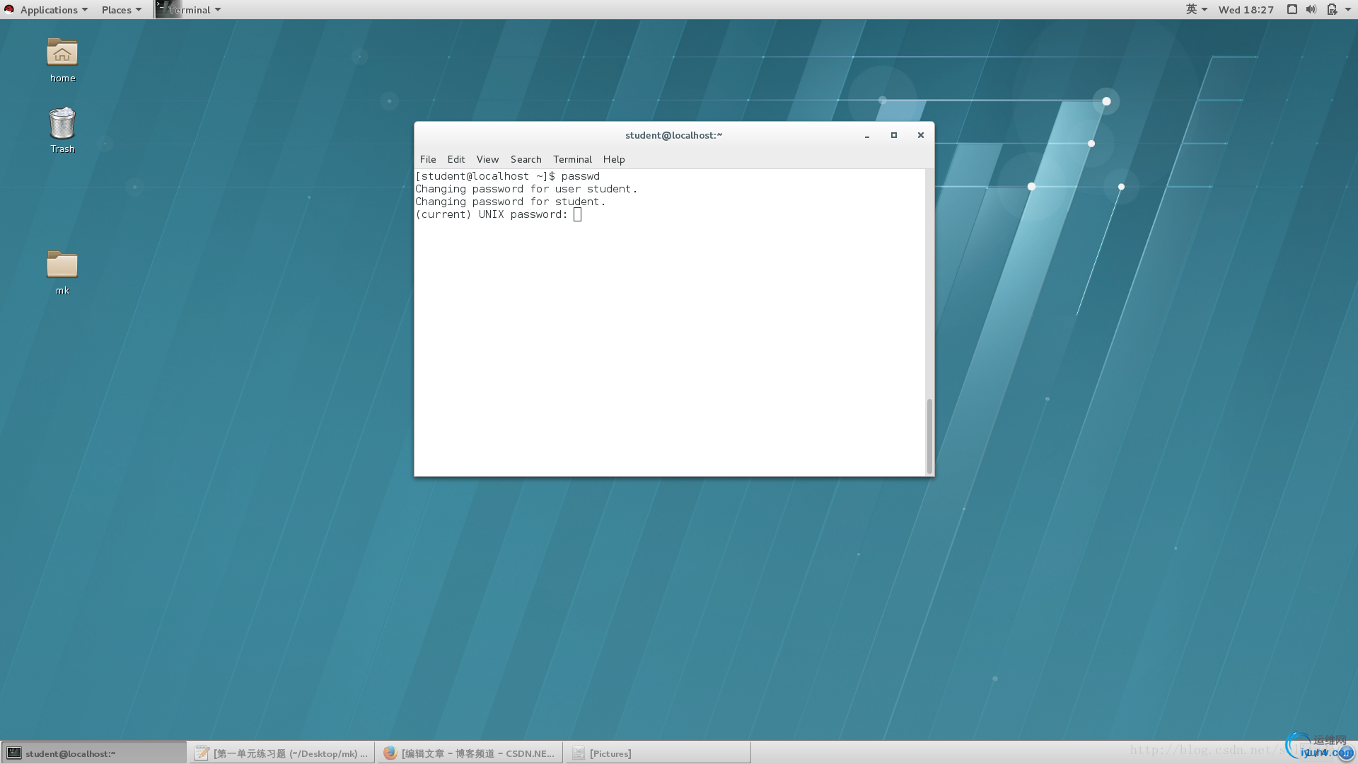Click the Pictures file manager taskbar icon

[578, 753]
